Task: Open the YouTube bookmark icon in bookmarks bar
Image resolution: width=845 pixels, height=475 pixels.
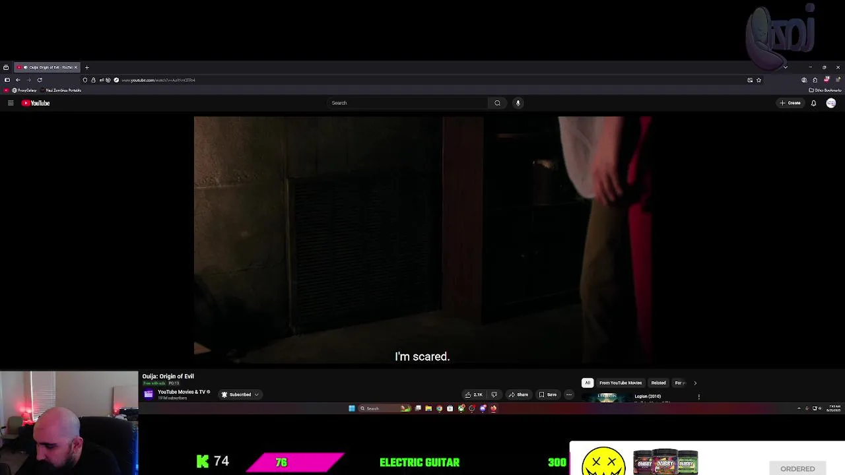Action: (x=6, y=90)
